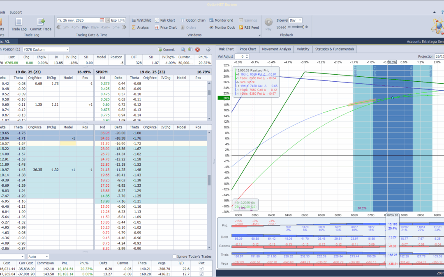Click the export icon beside the magnifier

pos(190,50)
